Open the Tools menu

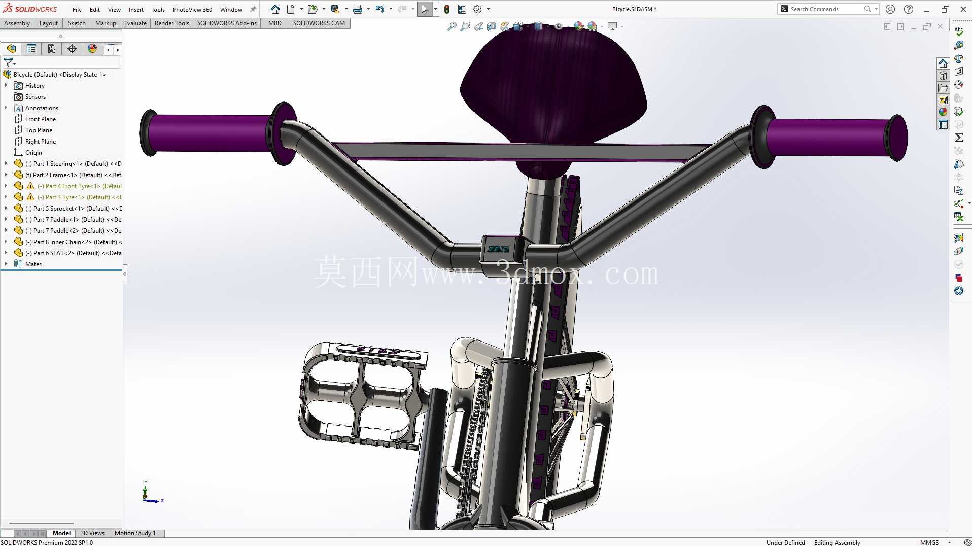point(158,10)
